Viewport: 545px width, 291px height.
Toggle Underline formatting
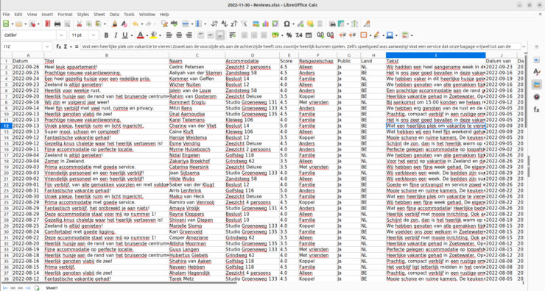[x=124, y=35]
